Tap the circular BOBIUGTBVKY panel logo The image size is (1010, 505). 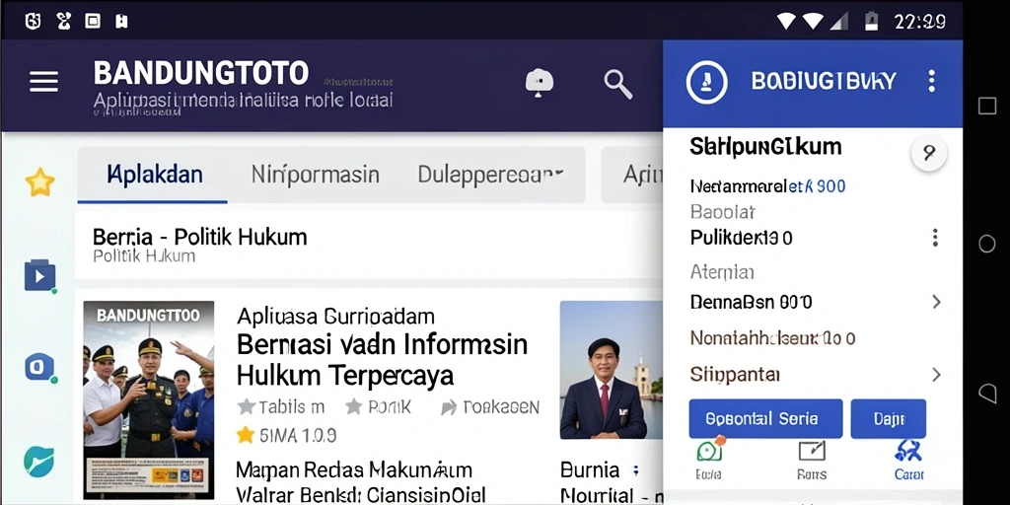(x=706, y=82)
